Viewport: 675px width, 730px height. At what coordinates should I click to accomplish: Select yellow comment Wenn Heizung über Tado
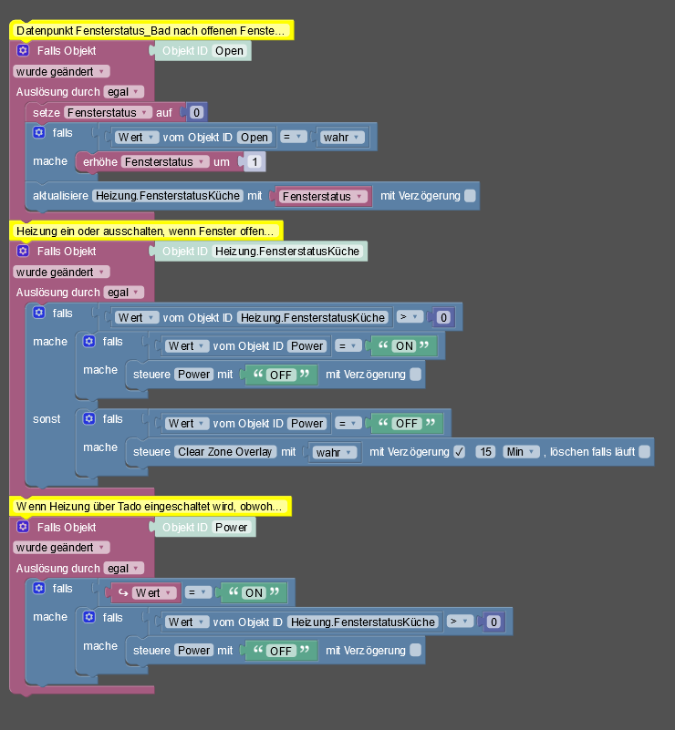[150, 506]
